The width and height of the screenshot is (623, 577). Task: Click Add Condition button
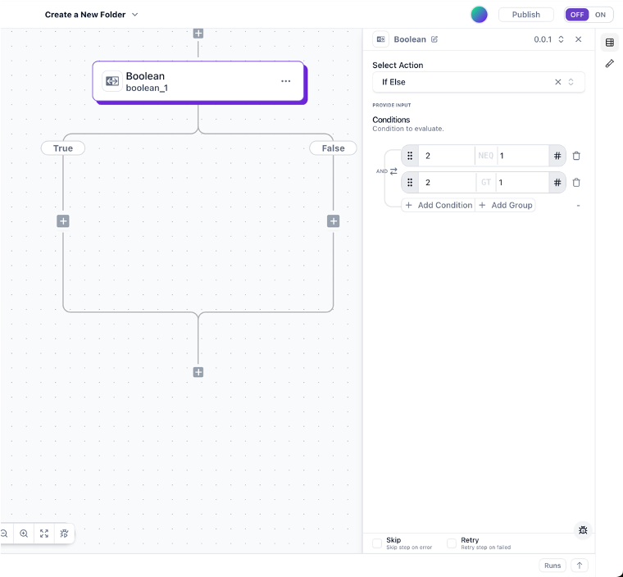pos(439,205)
